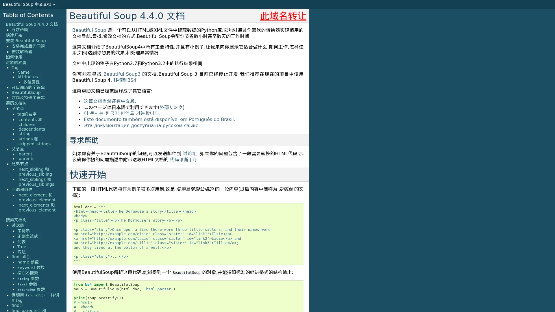The width and height of the screenshot is (555, 312).
Task: Open .strings 和 stripped_strings sidebar entry
Action: point(34,141)
